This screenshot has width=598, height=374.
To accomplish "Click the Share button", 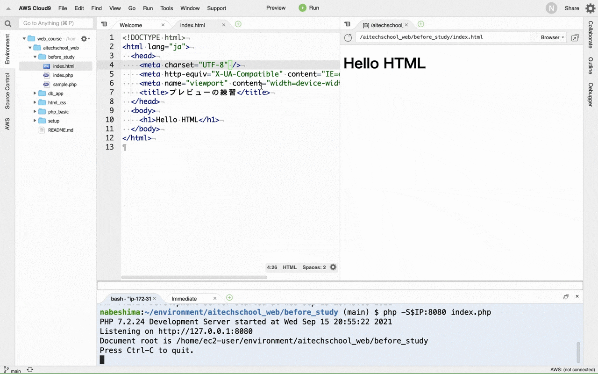I will pos(572,8).
